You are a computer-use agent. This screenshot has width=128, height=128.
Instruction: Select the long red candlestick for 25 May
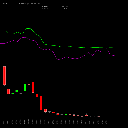[41, 103]
